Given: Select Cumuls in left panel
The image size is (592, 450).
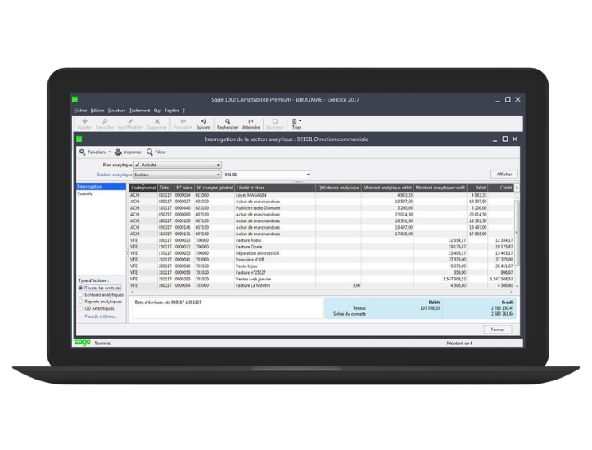Looking at the screenshot, I should [x=102, y=193].
